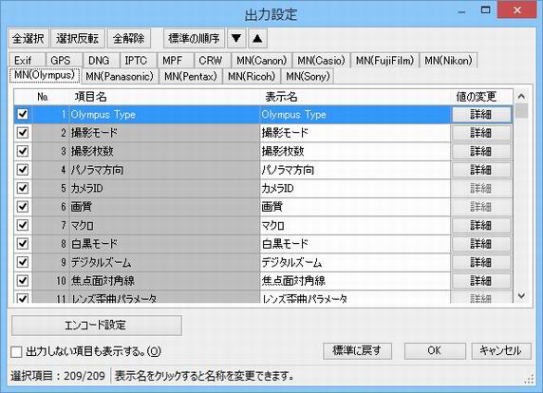543x393 pixels.
Task: Open the IPTC tab
Action: coord(136,61)
